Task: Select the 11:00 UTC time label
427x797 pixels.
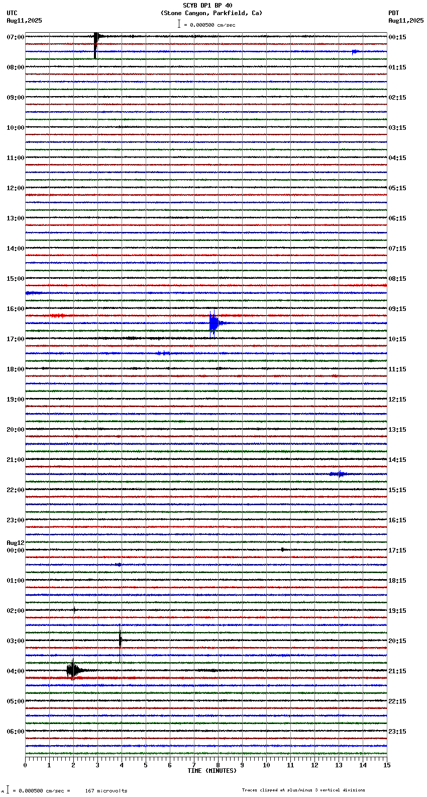Action: pyautogui.click(x=16, y=158)
